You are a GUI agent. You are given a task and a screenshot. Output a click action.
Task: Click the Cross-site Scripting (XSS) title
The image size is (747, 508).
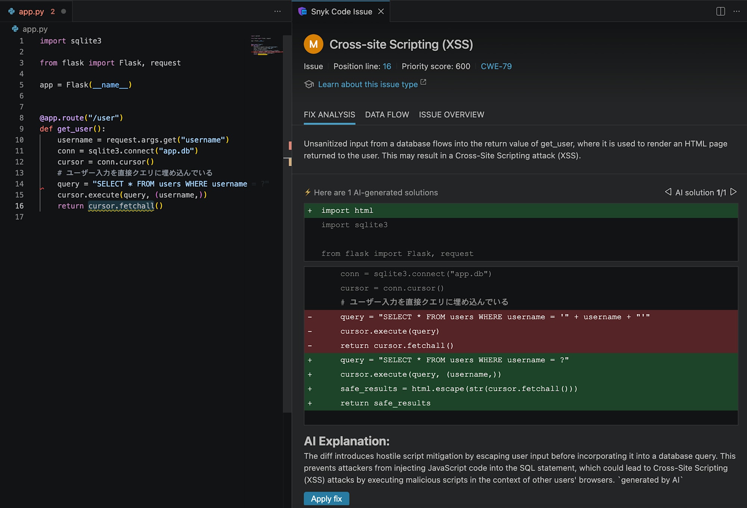(x=401, y=44)
